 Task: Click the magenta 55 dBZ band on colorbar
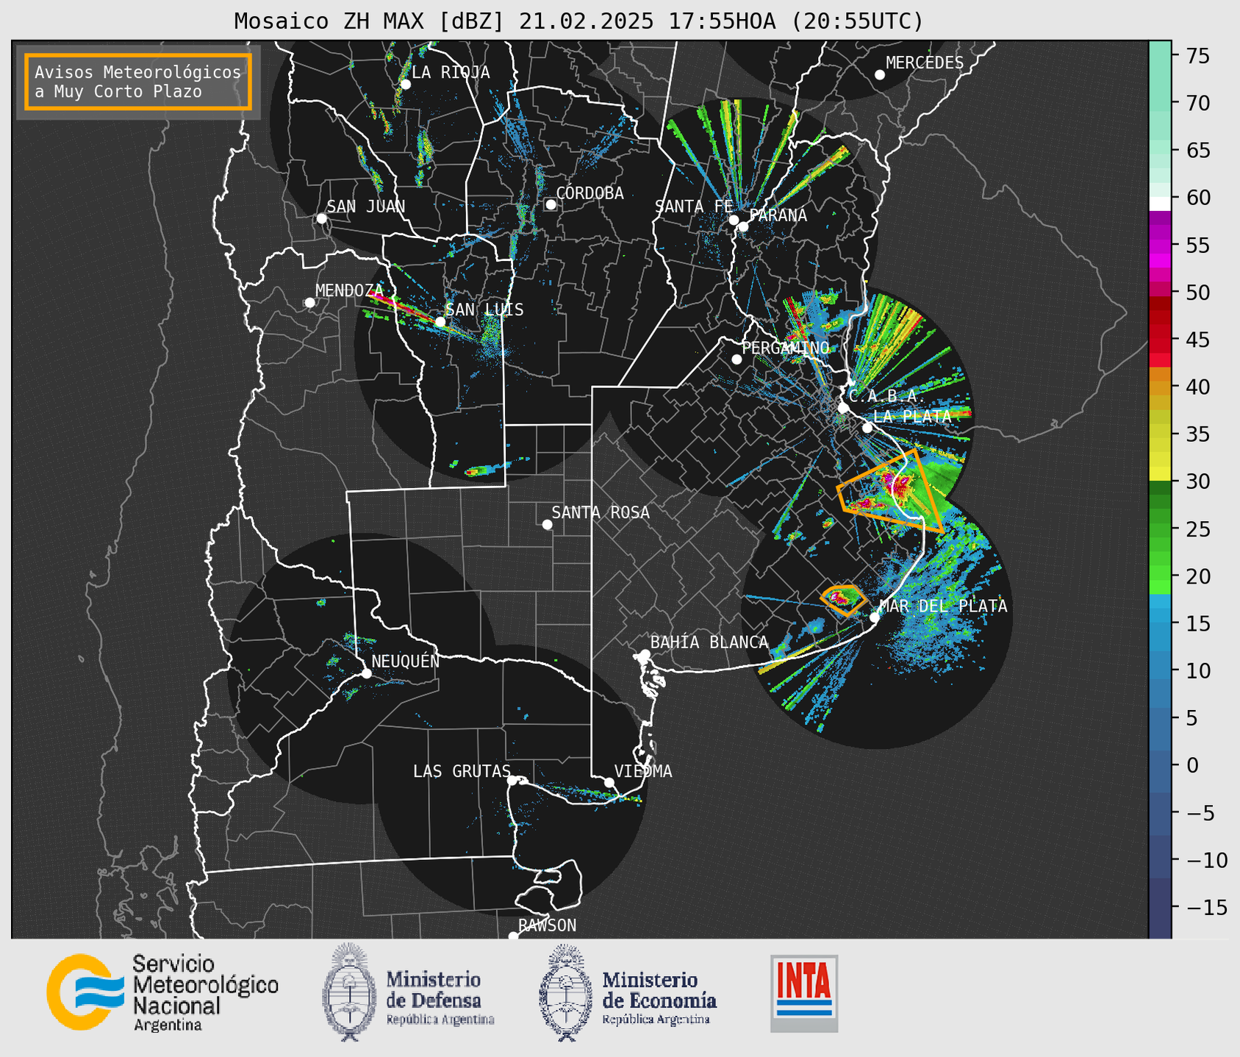pyautogui.click(x=1159, y=246)
